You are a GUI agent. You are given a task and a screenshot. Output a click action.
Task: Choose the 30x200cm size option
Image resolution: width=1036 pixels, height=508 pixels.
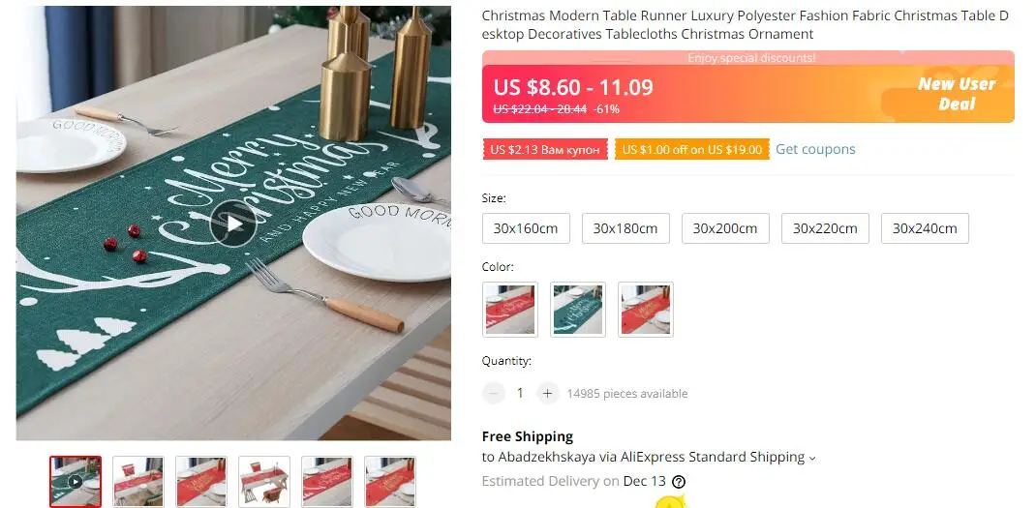pos(725,228)
